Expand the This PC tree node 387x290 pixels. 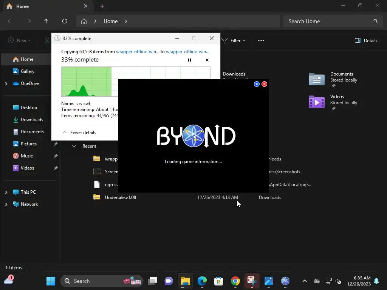coord(6,192)
